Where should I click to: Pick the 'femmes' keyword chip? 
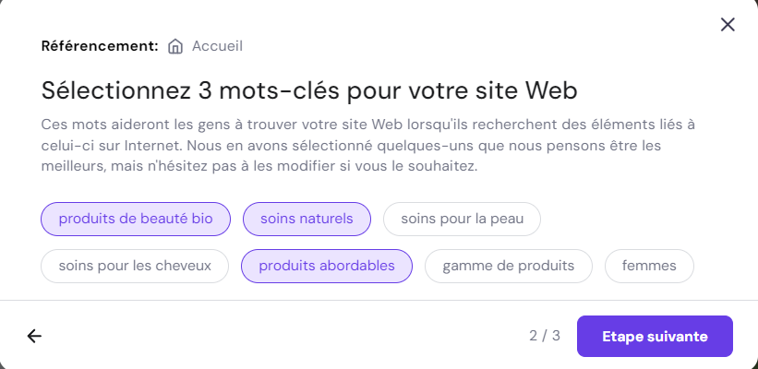[649, 266]
